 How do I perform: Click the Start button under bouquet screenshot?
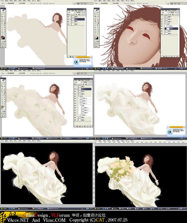click(98, 208)
